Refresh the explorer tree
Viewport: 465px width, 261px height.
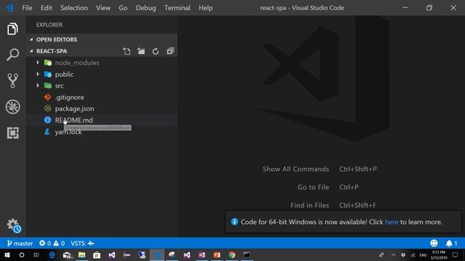[155, 51]
